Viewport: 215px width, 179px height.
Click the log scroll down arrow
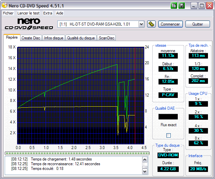click(x=145, y=172)
